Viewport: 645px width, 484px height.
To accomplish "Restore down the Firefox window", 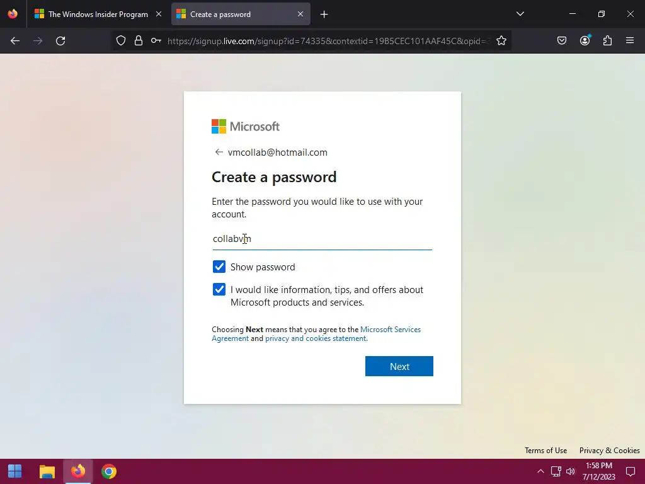I will click(602, 14).
